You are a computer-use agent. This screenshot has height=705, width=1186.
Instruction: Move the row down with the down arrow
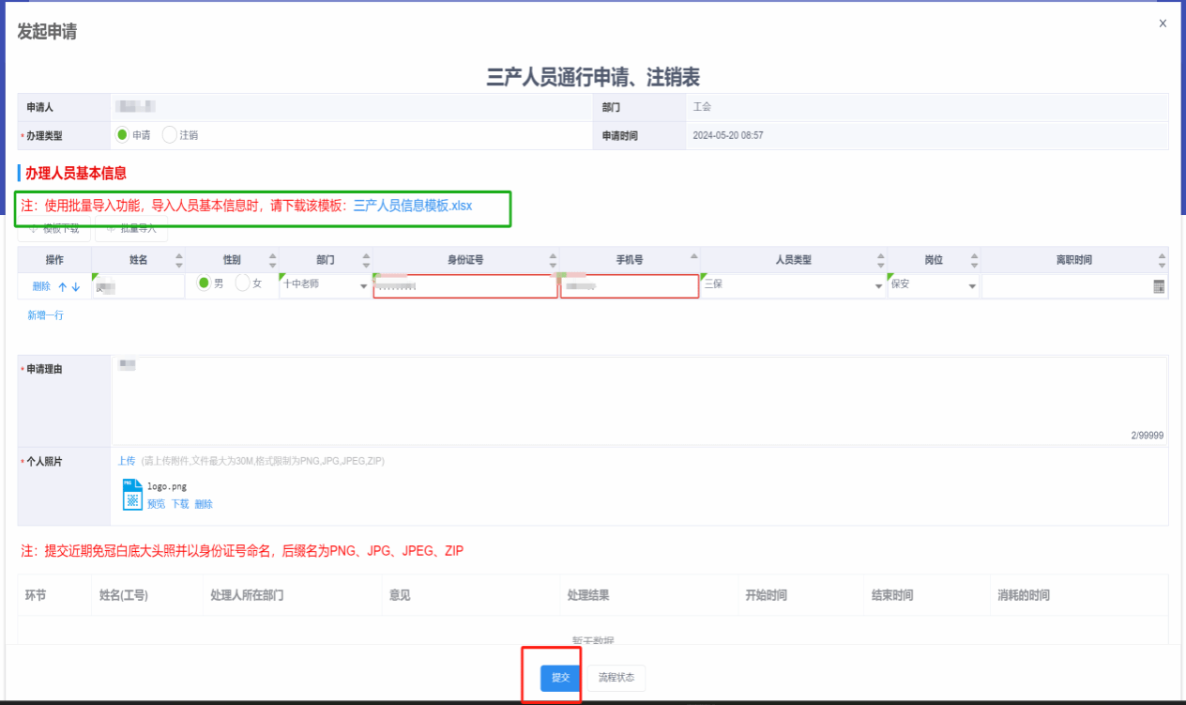[x=76, y=286]
